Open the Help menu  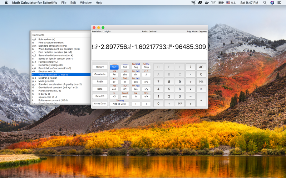(99, 2)
